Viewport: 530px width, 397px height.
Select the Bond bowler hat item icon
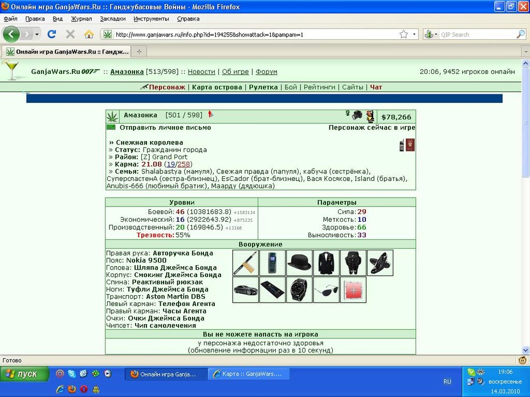[x=299, y=263]
